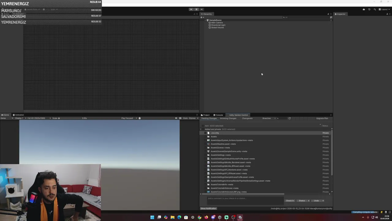The width and height of the screenshot is (392, 221).
Task: Open the Gizmos dropdown arrow
Action: 197,118
